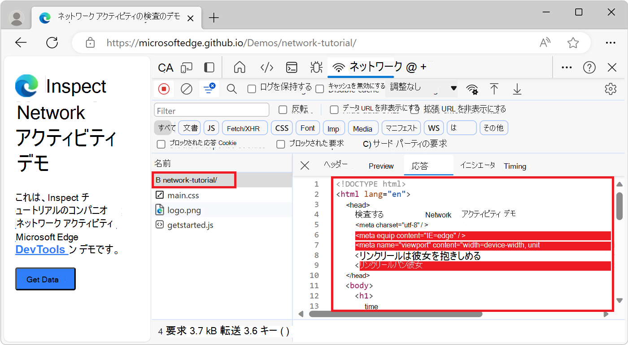Click inside the Filter input field

click(211, 109)
